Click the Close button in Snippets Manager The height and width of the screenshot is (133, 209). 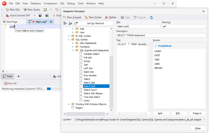[198, 128]
